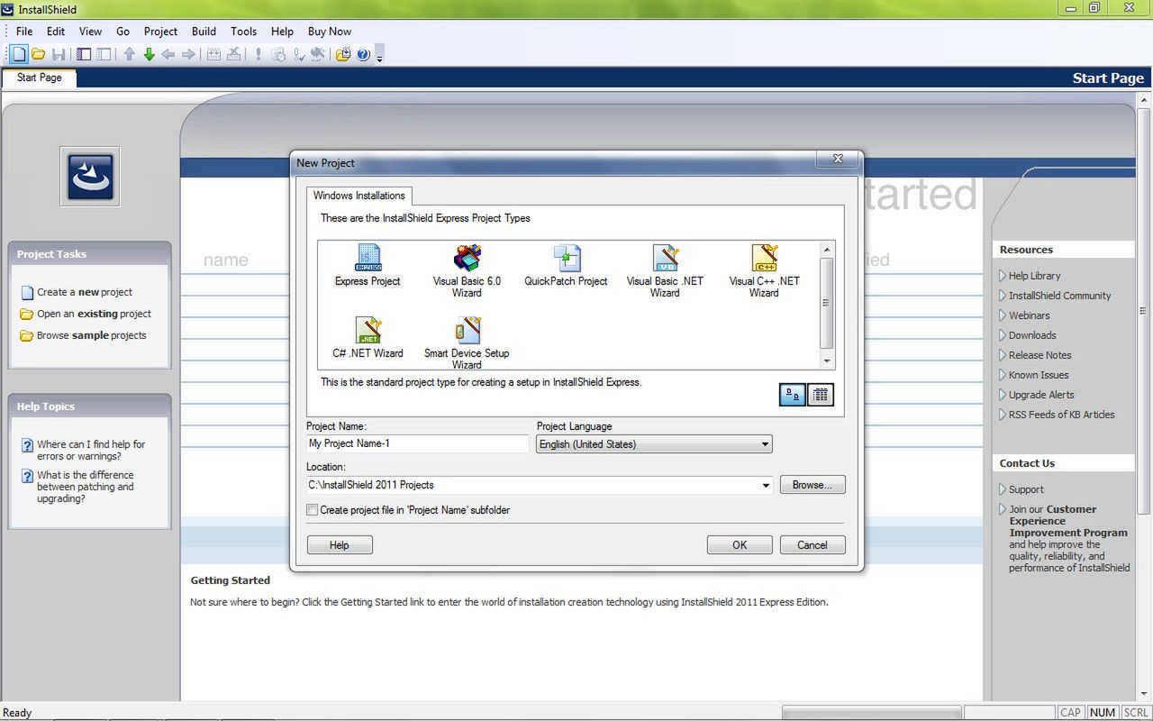Open the Build menu
The image size is (1153, 721).
pyautogui.click(x=204, y=31)
